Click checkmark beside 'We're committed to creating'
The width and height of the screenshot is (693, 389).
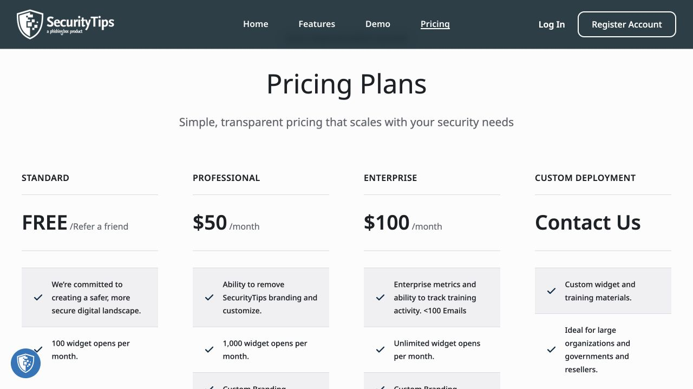point(38,298)
